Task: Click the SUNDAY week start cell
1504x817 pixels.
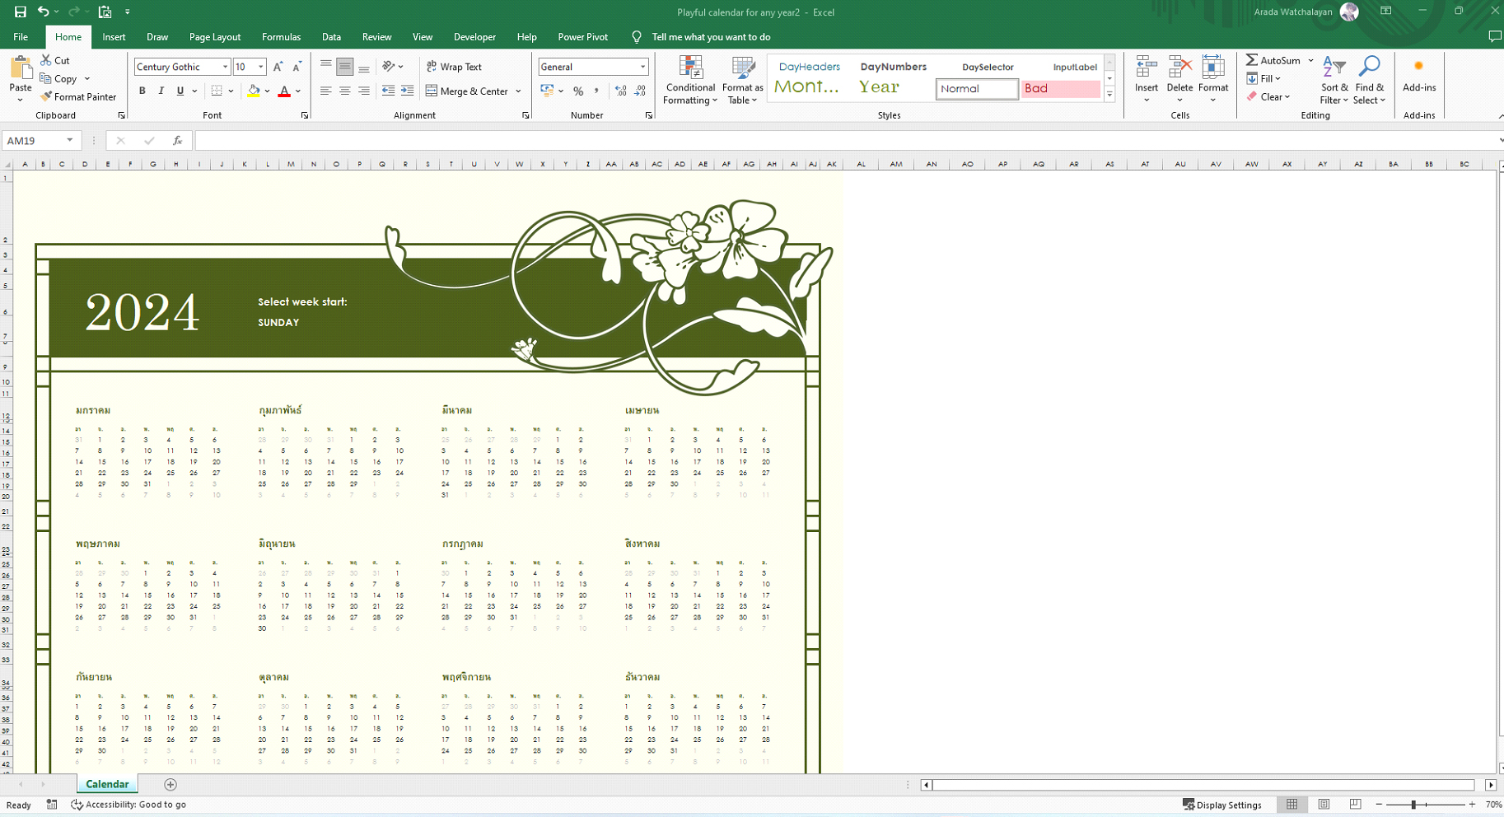Action: pos(278,322)
